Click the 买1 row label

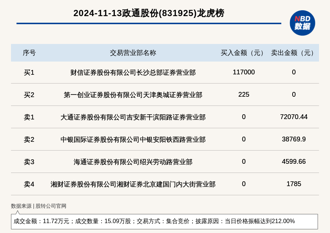coord(29,73)
